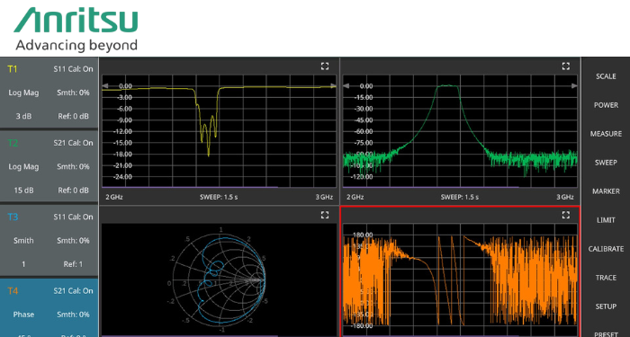
Task: Click SWEEP: 1.5 s under yellow trace
Action: 219,197
